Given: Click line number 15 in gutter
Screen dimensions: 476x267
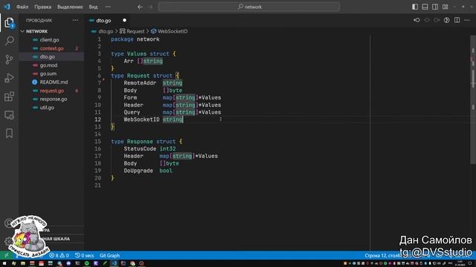Looking at the screenshot, I should 97,142.
